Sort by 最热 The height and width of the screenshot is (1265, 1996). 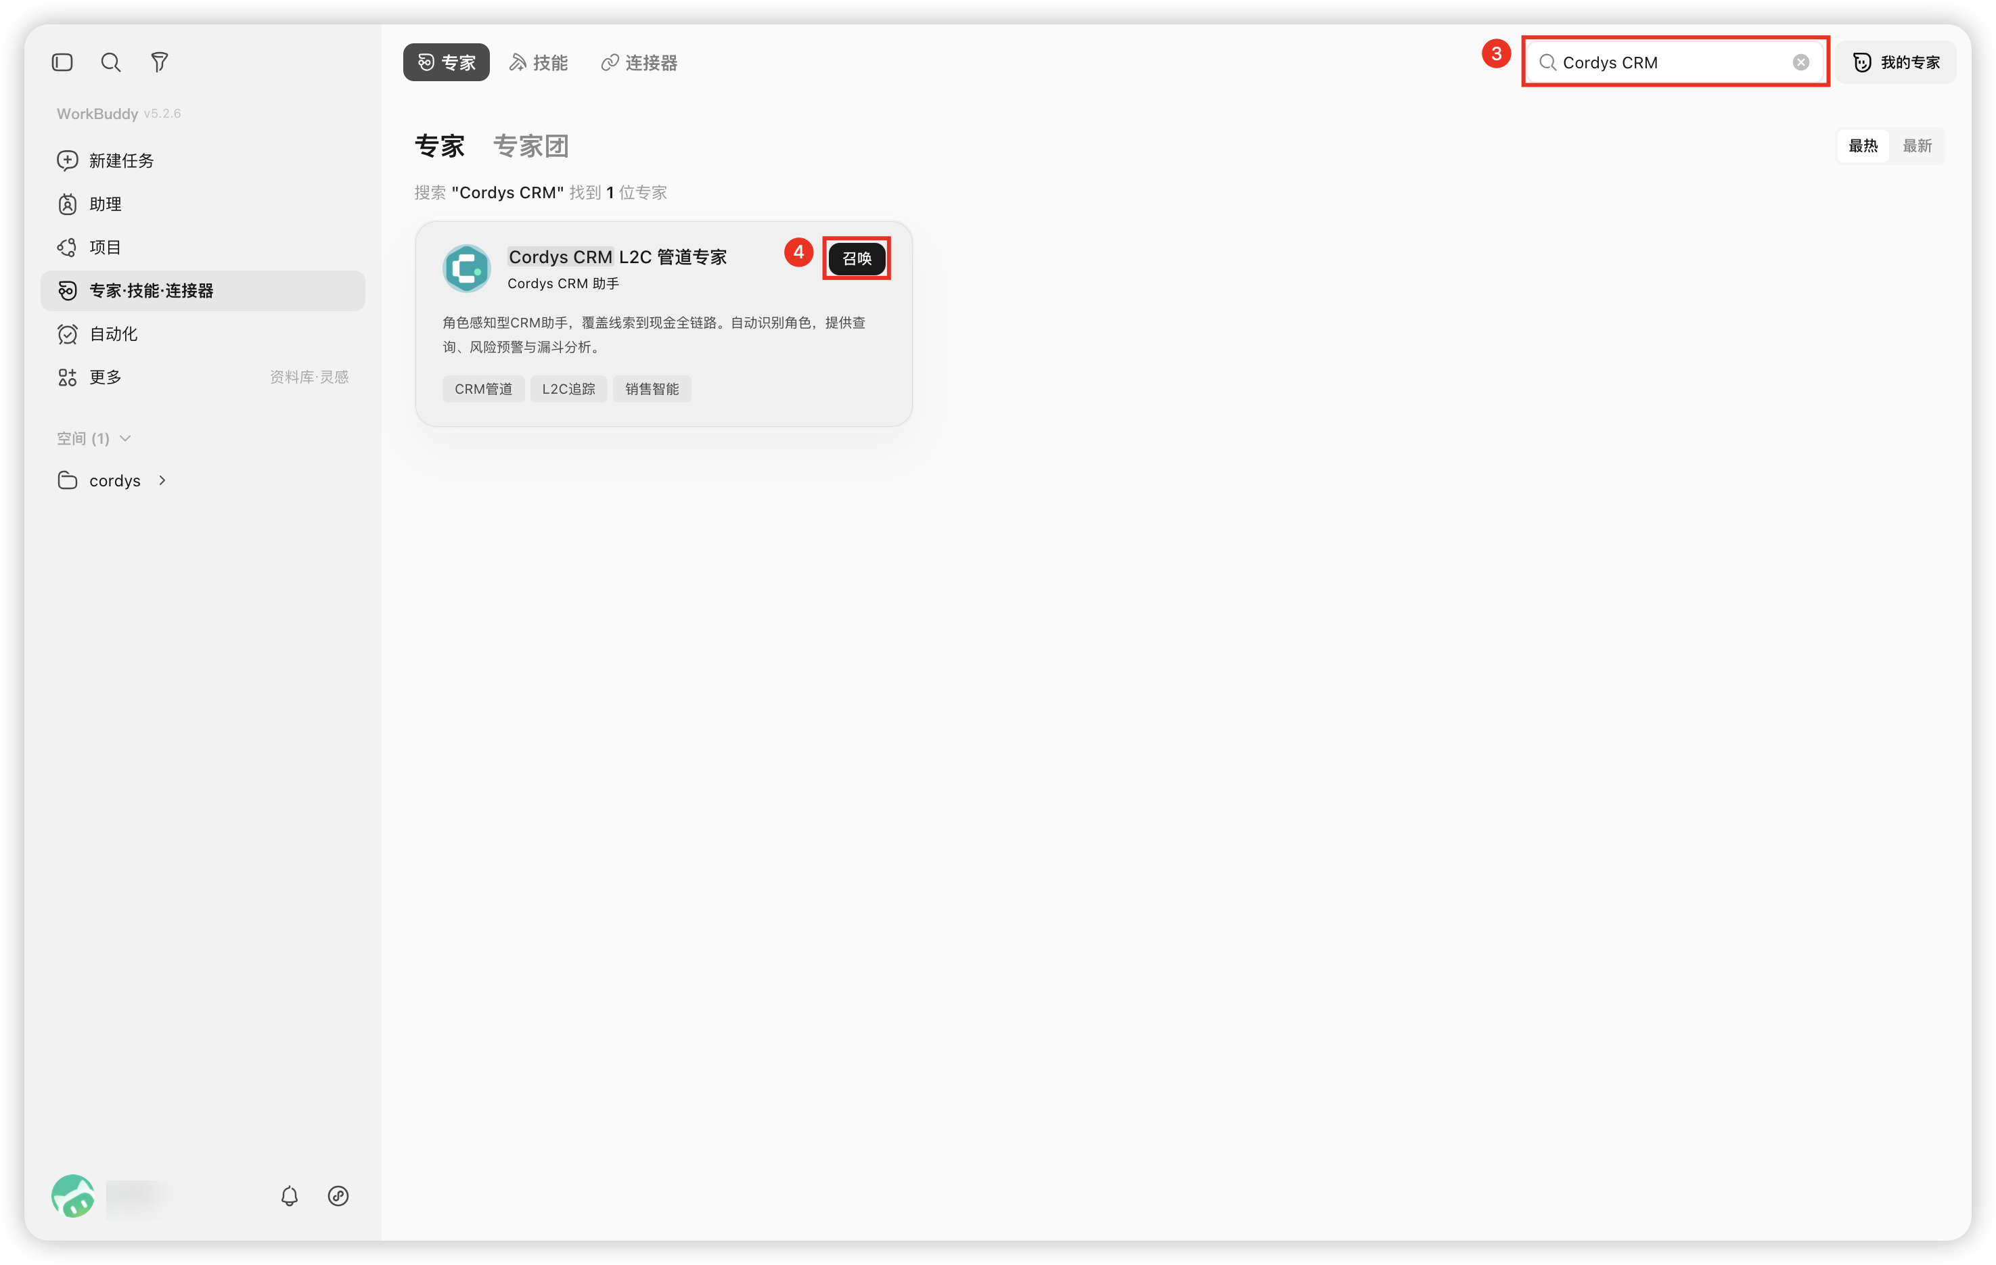pyautogui.click(x=1863, y=146)
